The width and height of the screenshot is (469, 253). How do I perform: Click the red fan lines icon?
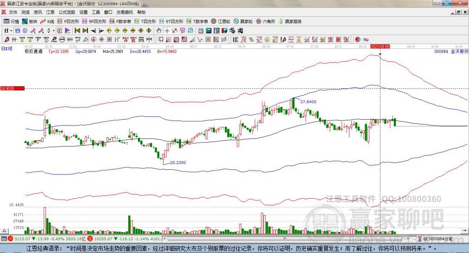point(168,39)
